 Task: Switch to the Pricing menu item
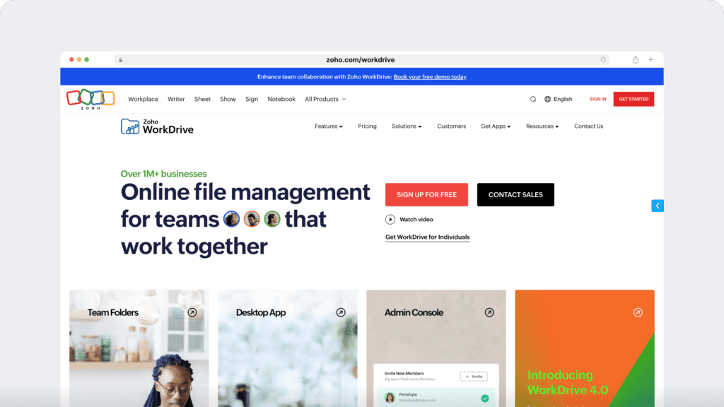[367, 126]
